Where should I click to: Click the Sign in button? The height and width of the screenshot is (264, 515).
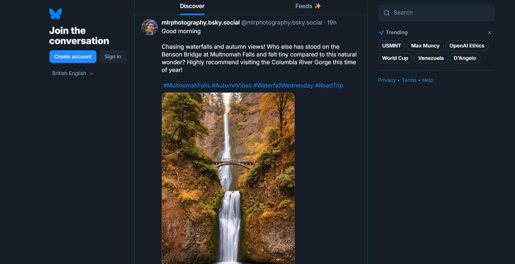point(113,56)
